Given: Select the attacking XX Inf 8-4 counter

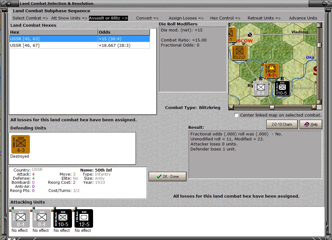Looking at the screenshot, I should [42, 219].
